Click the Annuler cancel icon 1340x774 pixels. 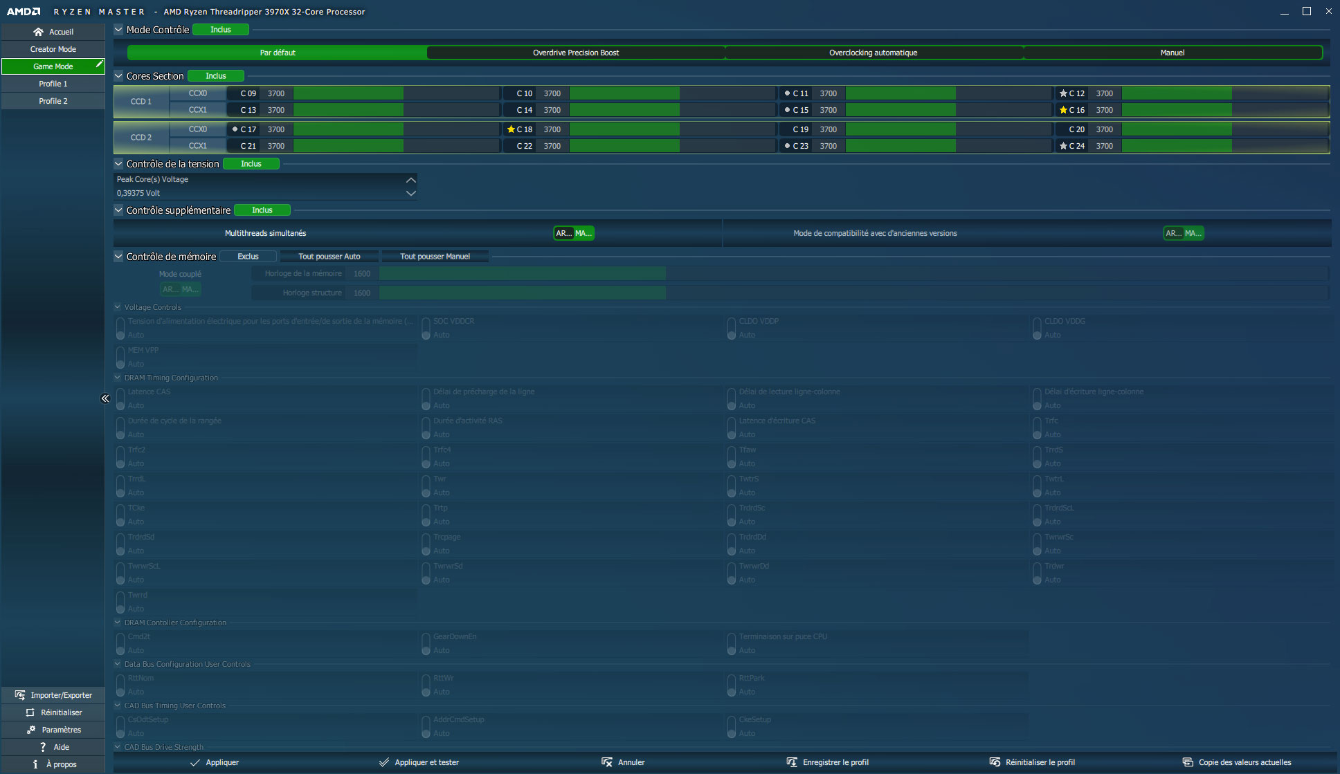point(607,762)
